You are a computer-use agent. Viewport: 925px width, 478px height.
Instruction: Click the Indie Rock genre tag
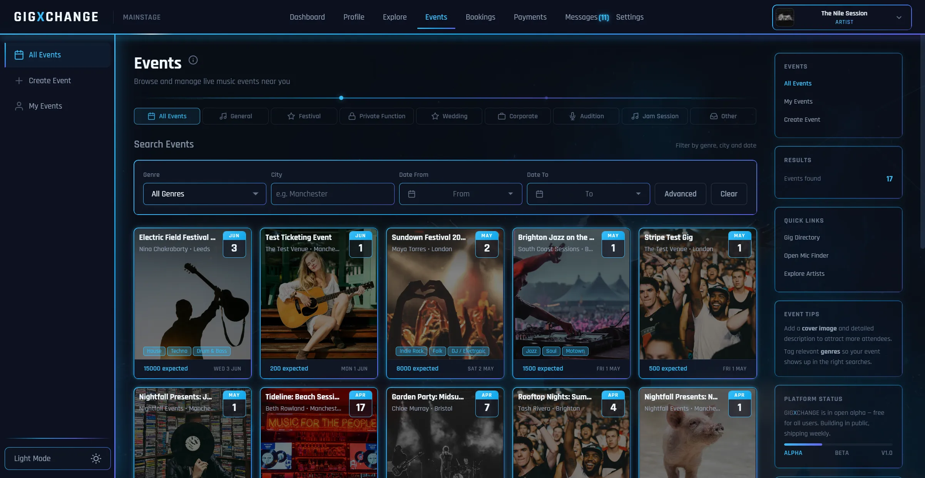coord(411,351)
